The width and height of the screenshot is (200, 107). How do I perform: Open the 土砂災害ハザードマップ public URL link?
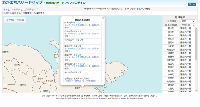[x=82, y=67]
